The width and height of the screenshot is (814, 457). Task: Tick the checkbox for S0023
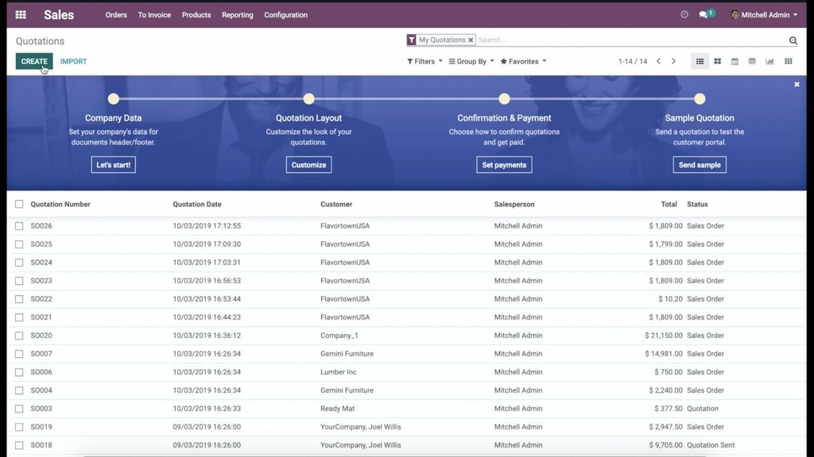(19, 281)
